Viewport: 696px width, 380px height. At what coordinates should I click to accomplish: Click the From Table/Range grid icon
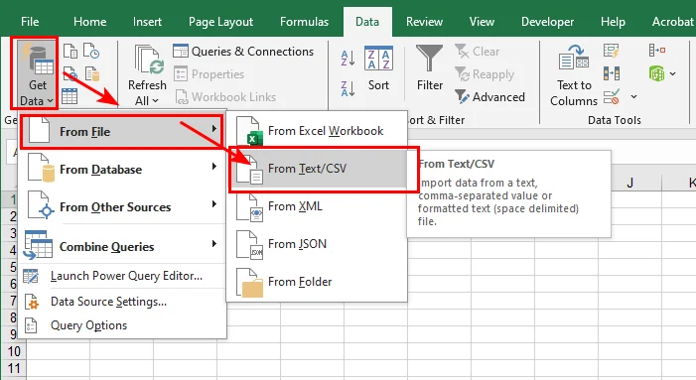tap(70, 96)
